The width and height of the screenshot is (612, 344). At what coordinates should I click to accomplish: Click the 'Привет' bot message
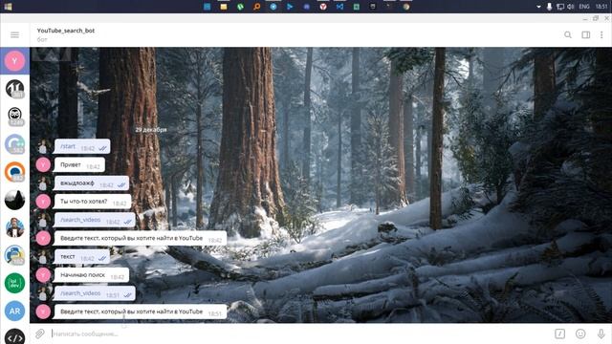pyautogui.click(x=79, y=165)
